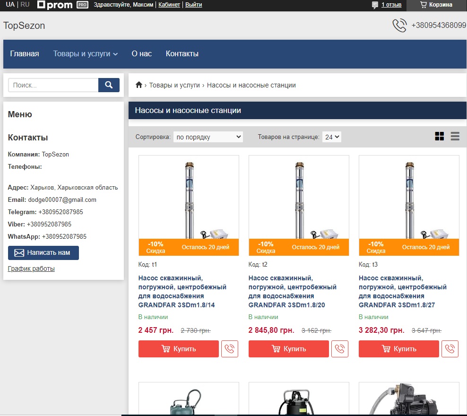
Task: Click the old price 2 730 грн.
Action: coord(196,330)
